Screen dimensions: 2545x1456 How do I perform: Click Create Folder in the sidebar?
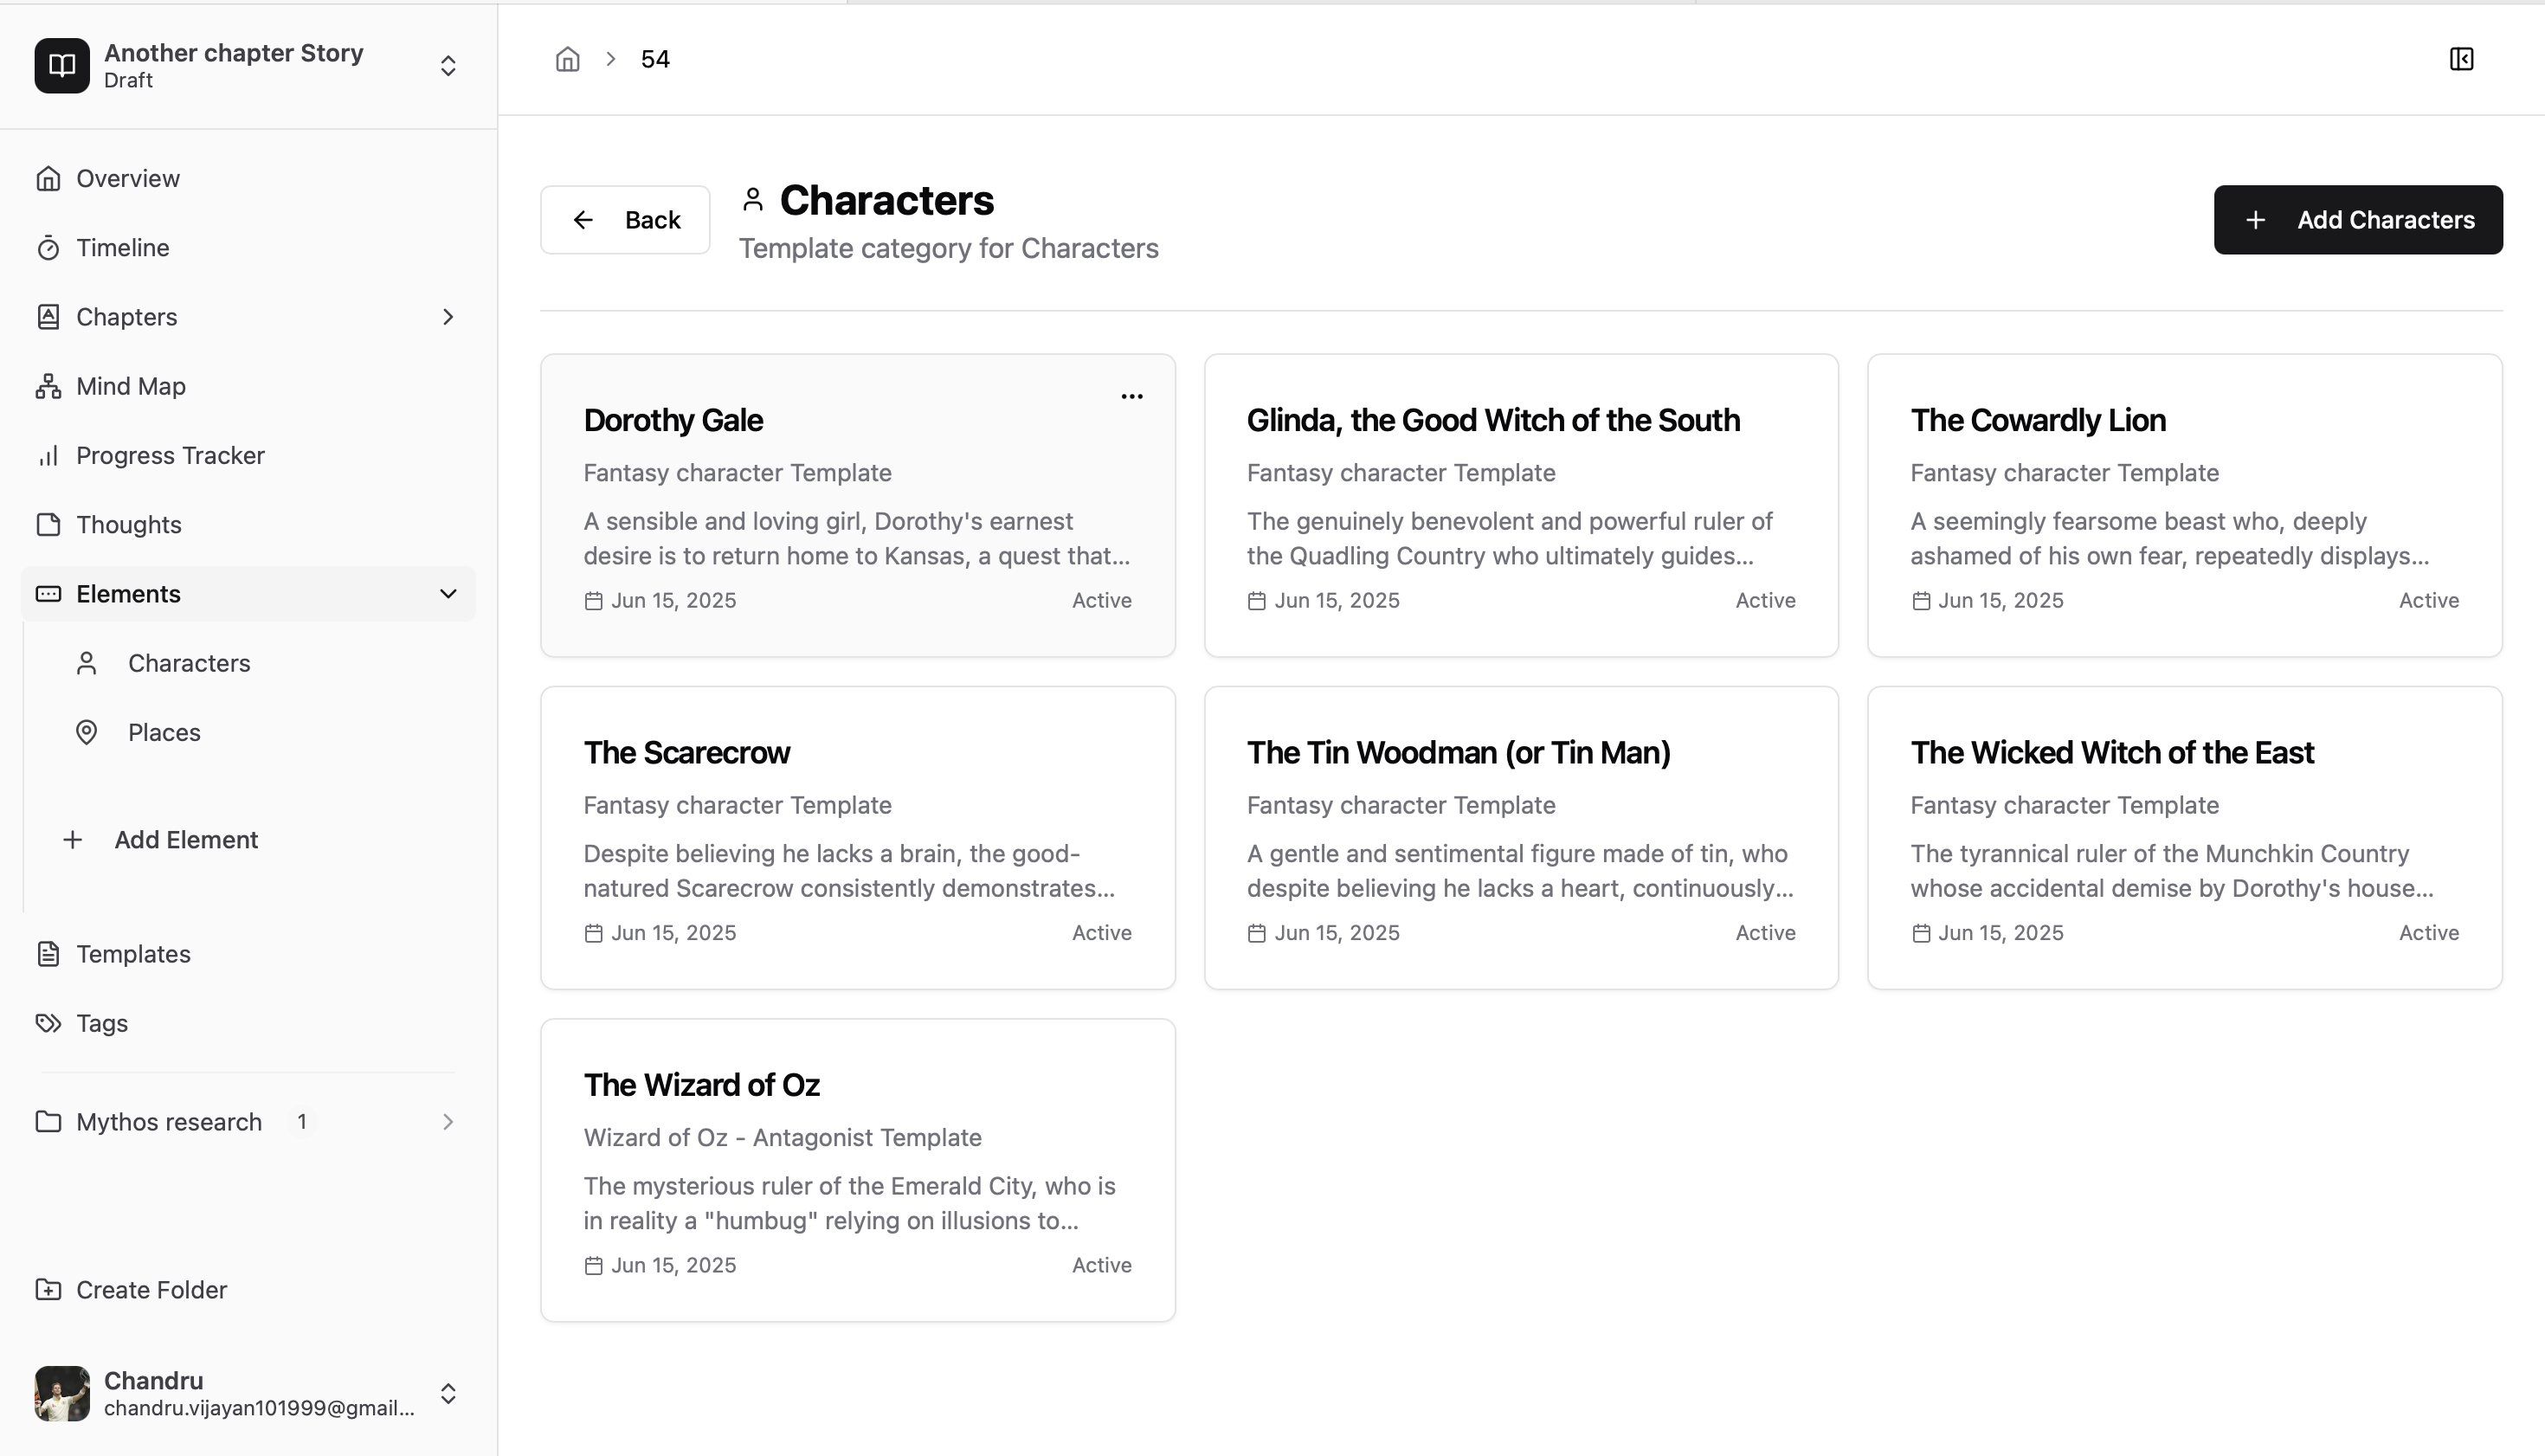(248, 1290)
